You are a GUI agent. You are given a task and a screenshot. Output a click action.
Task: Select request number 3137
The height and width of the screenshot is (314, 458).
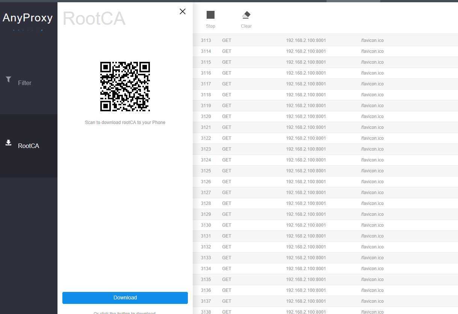click(206, 301)
